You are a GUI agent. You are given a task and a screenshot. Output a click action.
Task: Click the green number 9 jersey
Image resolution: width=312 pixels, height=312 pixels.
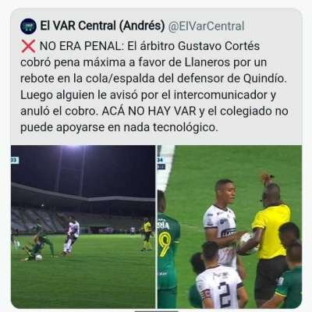(x=168, y=247)
